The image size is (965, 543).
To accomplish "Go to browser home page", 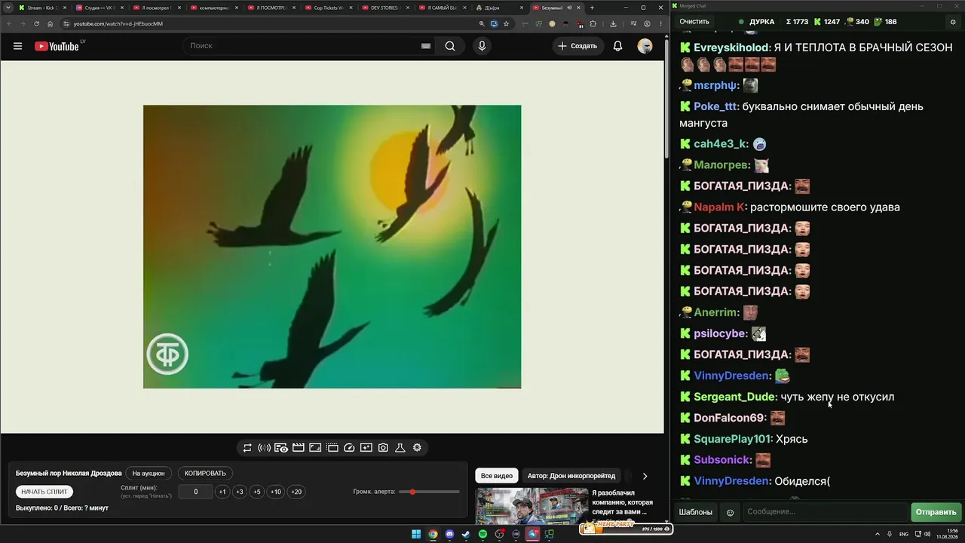I will [x=51, y=23].
